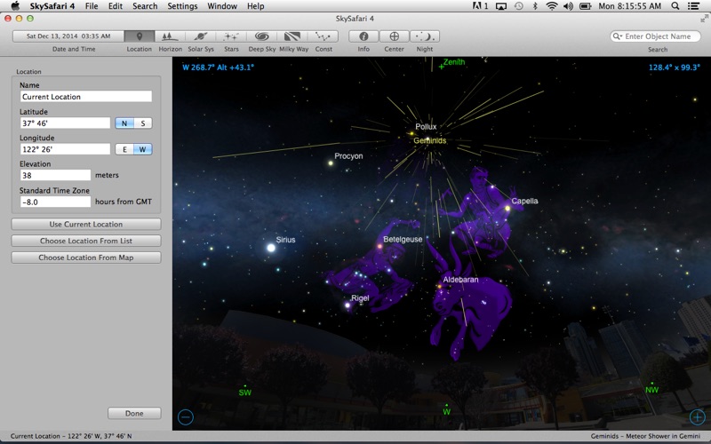Toggle the Deep Sky objects icon

click(261, 36)
